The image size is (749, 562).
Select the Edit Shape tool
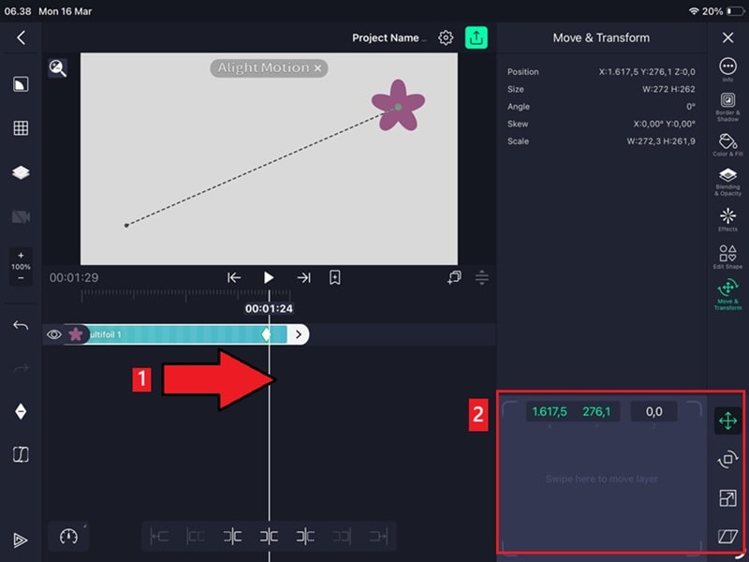727,255
